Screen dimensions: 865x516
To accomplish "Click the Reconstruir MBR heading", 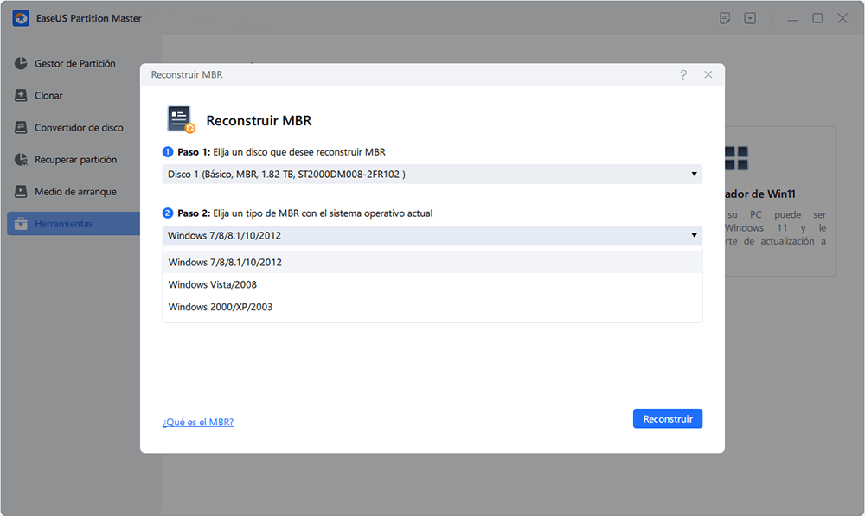I will tap(259, 120).
